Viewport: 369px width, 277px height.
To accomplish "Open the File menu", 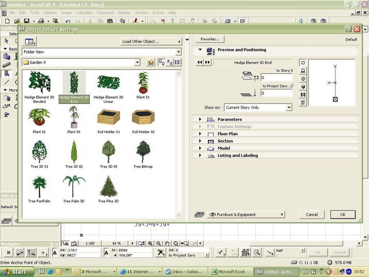I will (12, 13).
